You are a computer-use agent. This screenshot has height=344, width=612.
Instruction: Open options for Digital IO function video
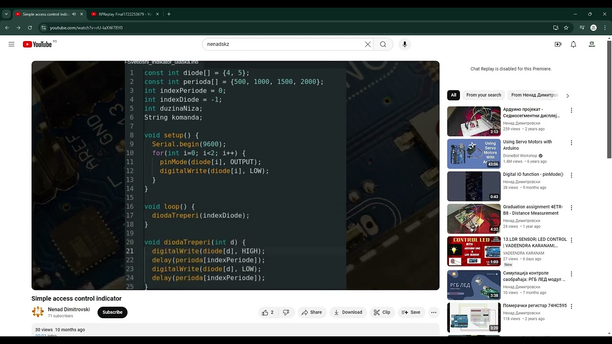click(571, 175)
